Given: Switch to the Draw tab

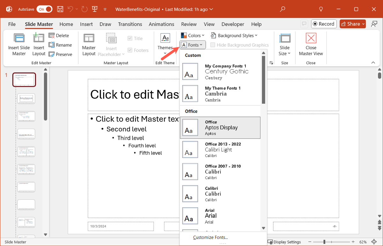Looking at the screenshot, I should (105, 24).
